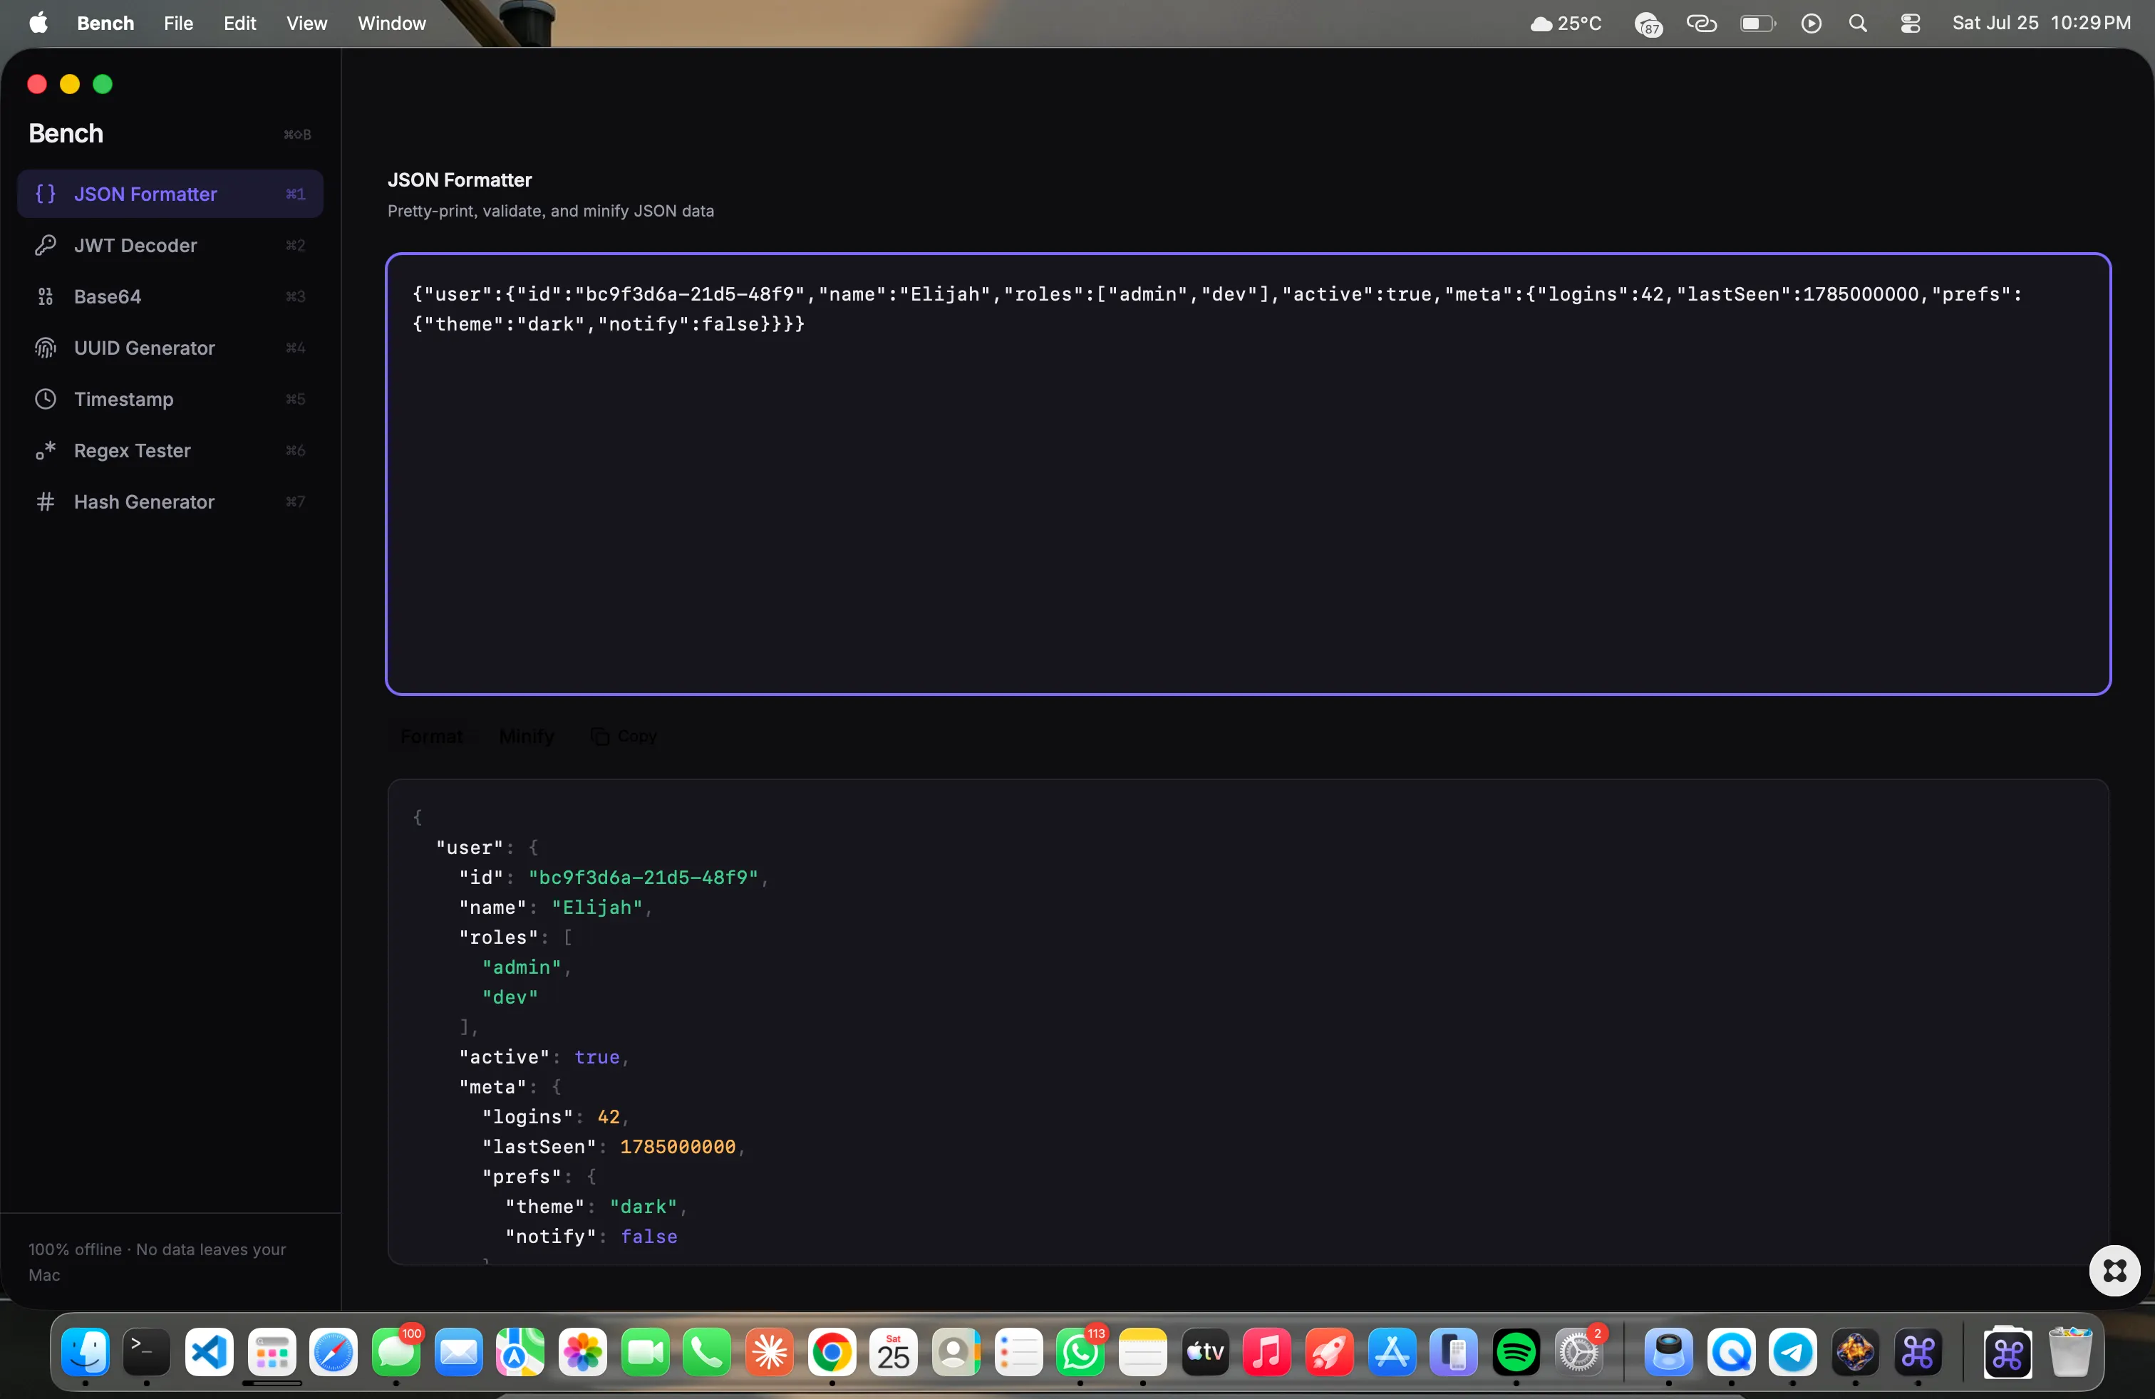Open the Edit menu
Viewport: 2155px width, 1399px height.
[x=240, y=24]
